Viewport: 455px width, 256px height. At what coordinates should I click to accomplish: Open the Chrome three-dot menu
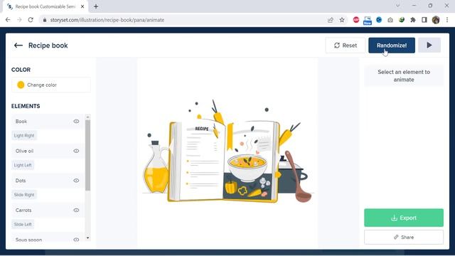click(x=447, y=20)
